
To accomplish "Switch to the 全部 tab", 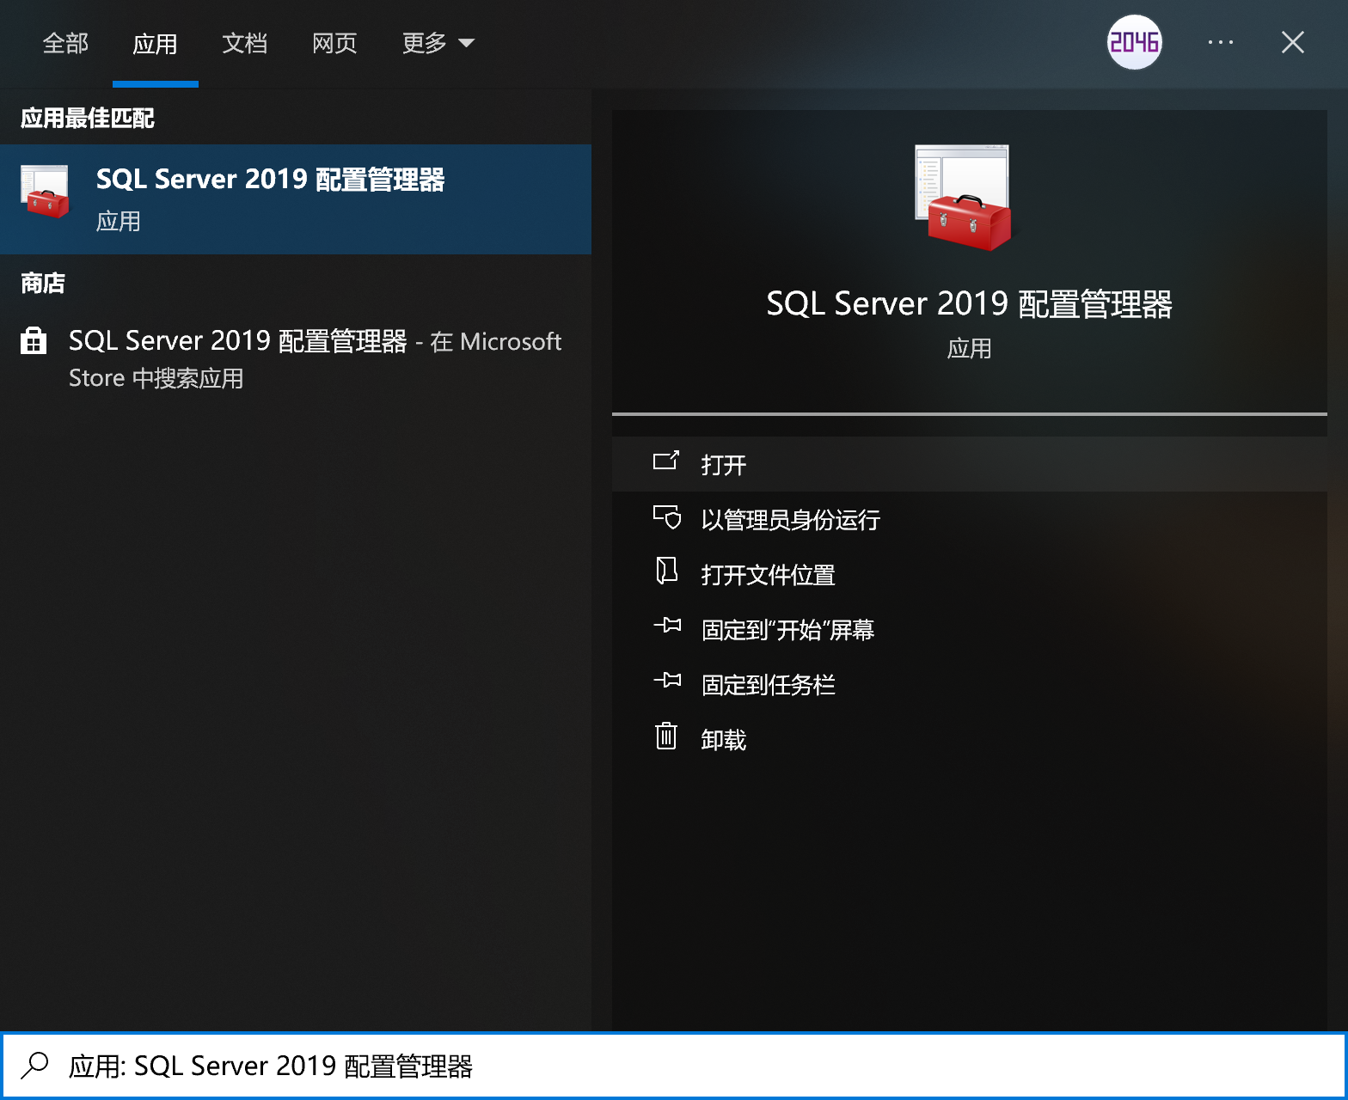I will (65, 43).
